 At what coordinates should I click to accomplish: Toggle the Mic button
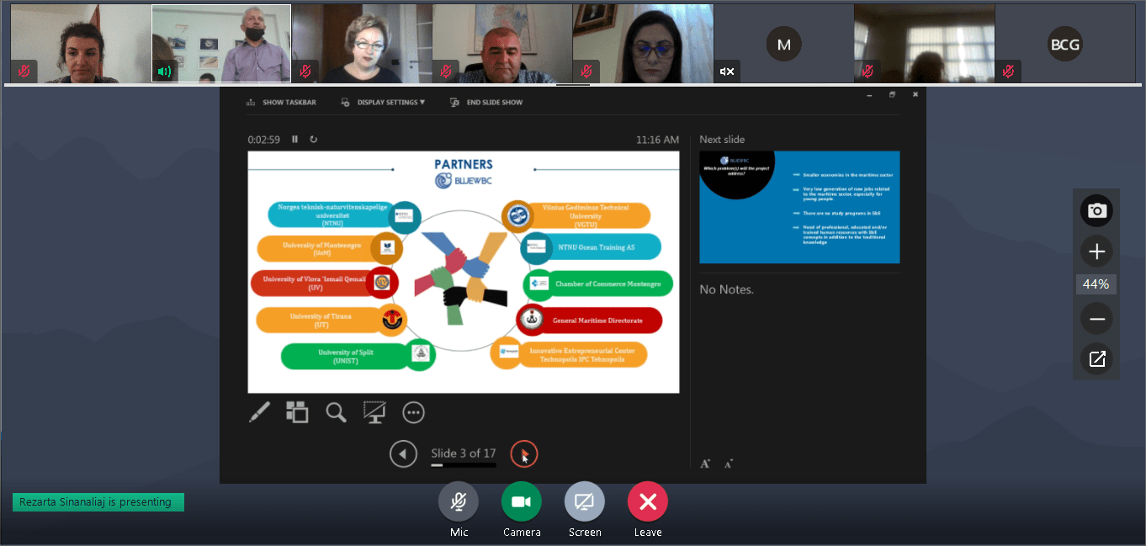[x=459, y=502]
